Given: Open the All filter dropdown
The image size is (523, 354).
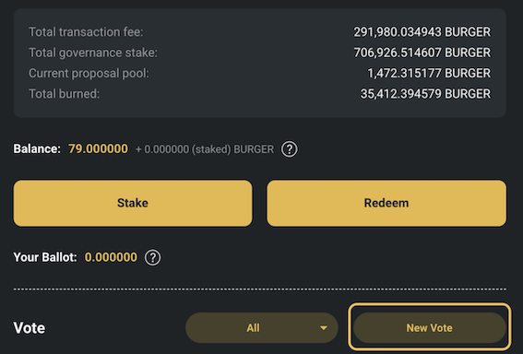Looking at the screenshot, I should 262,327.
